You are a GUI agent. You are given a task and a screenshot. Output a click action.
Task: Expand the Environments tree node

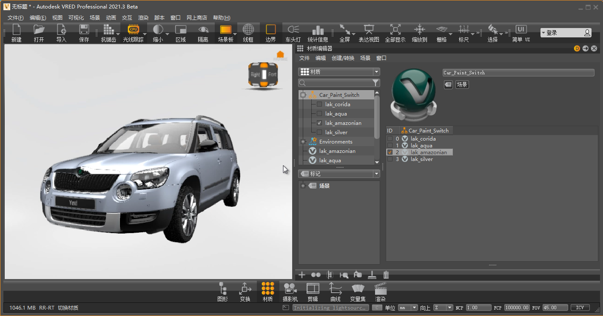(x=303, y=142)
